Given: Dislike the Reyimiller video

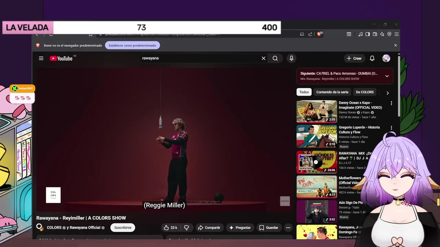Looking at the screenshot, I should 186,227.
